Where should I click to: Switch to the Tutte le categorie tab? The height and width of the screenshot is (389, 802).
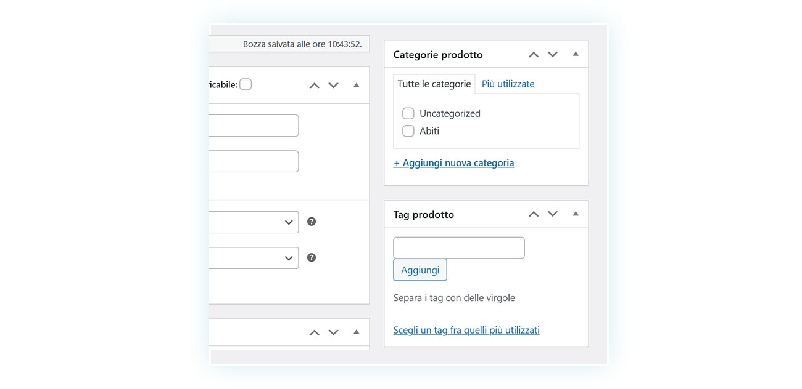click(434, 84)
